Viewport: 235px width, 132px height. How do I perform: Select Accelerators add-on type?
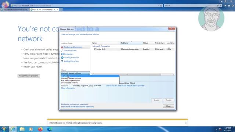69,54
